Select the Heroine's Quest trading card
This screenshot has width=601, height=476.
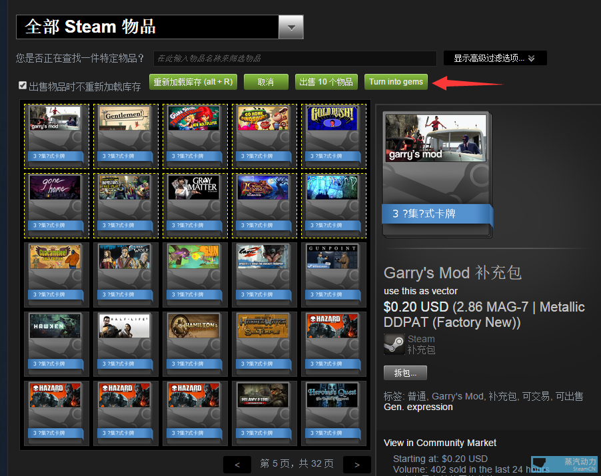coord(333,406)
